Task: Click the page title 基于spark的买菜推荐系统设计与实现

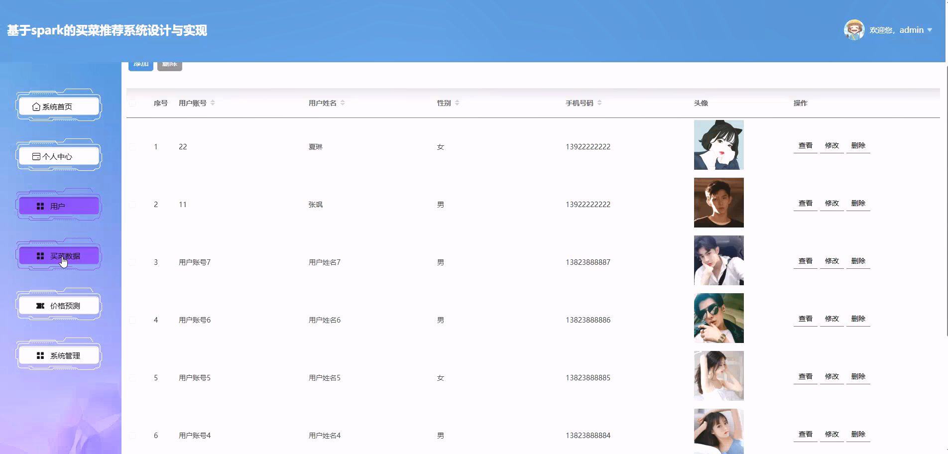Action: click(107, 31)
